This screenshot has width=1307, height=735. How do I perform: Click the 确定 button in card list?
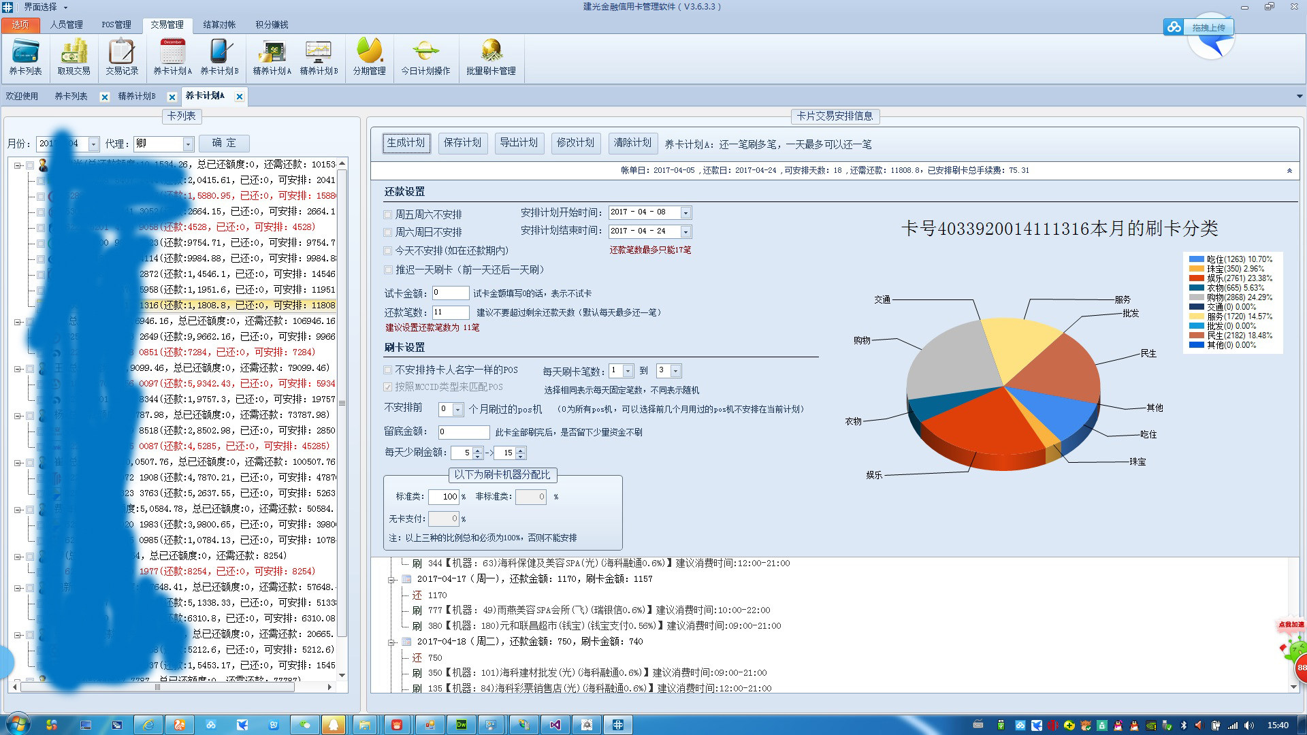tap(224, 143)
